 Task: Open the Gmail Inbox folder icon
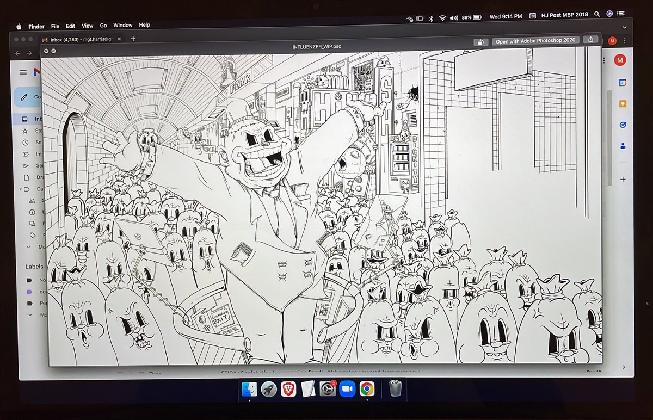coord(25,119)
